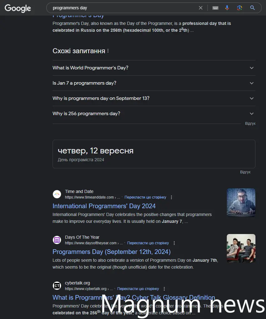Viewport: 266px width, 319px height.
Task: Click the Days Of The Year favicon
Action: click(x=57, y=240)
